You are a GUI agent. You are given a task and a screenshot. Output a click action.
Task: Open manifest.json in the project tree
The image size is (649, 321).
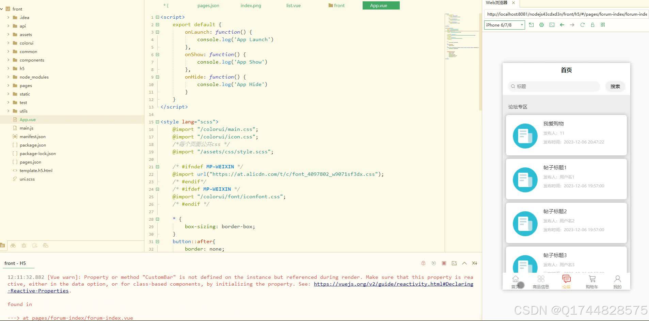click(x=32, y=137)
